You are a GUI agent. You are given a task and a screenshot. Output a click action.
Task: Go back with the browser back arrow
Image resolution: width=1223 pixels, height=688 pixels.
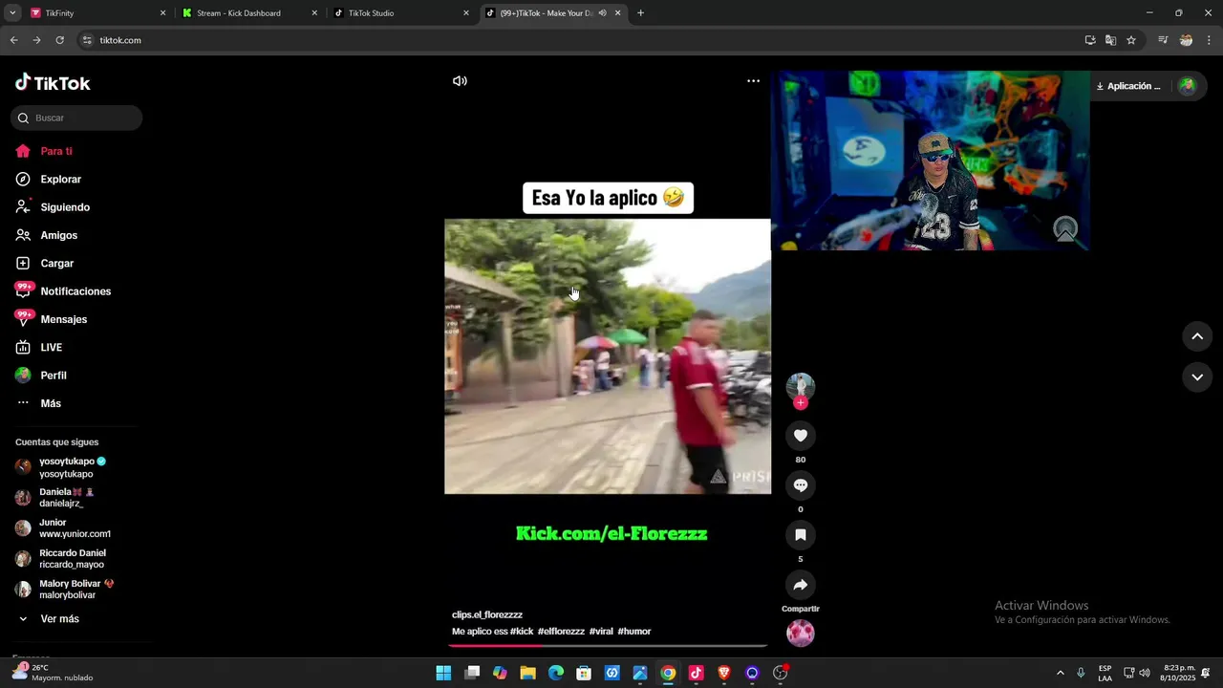point(13,40)
